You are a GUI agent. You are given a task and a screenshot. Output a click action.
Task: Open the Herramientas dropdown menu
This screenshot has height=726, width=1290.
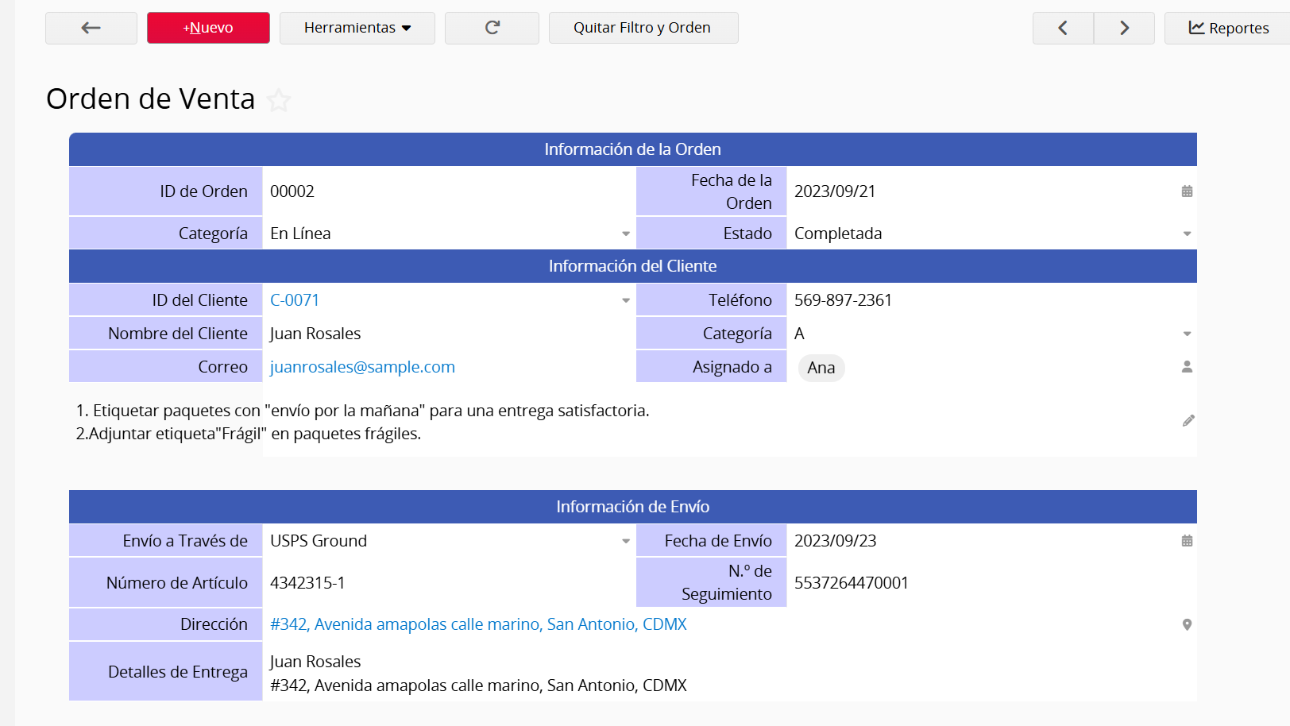357,28
